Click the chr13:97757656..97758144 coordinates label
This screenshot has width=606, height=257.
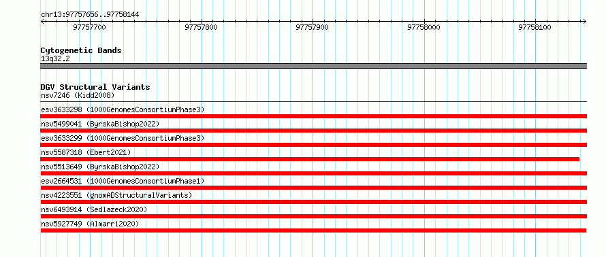point(90,15)
